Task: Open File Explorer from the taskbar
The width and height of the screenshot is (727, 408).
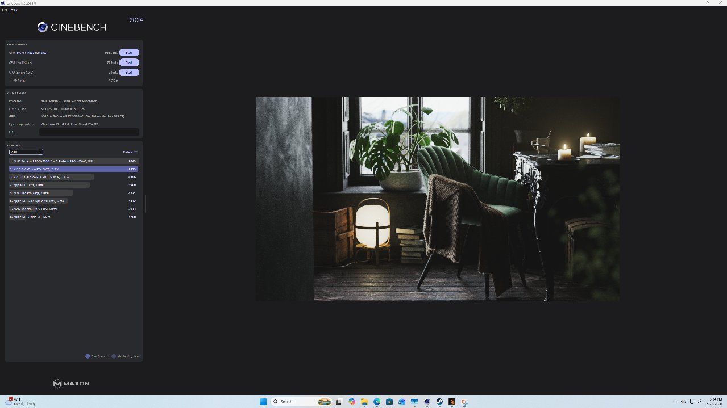Action: 364,402
